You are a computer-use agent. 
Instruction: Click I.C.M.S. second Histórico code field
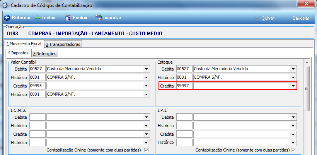pyautogui.click(x=37, y=143)
